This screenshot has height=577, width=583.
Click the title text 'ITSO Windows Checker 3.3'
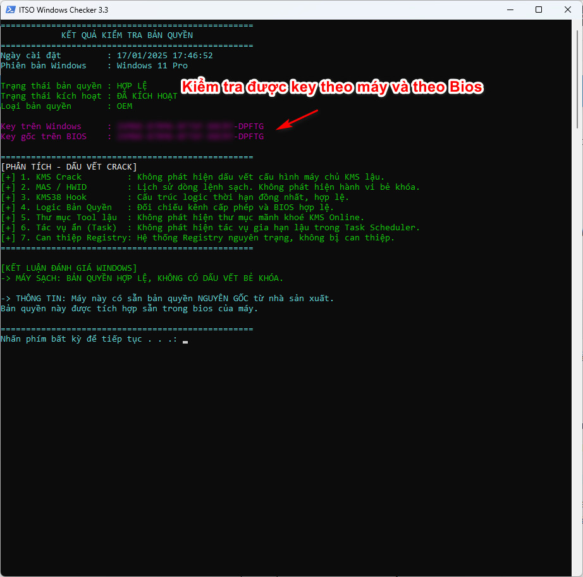(x=64, y=10)
